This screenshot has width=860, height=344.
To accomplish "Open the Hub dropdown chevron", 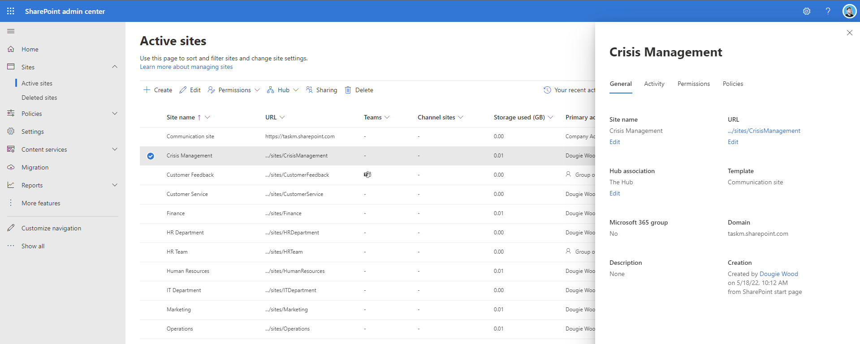I will (x=296, y=90).
